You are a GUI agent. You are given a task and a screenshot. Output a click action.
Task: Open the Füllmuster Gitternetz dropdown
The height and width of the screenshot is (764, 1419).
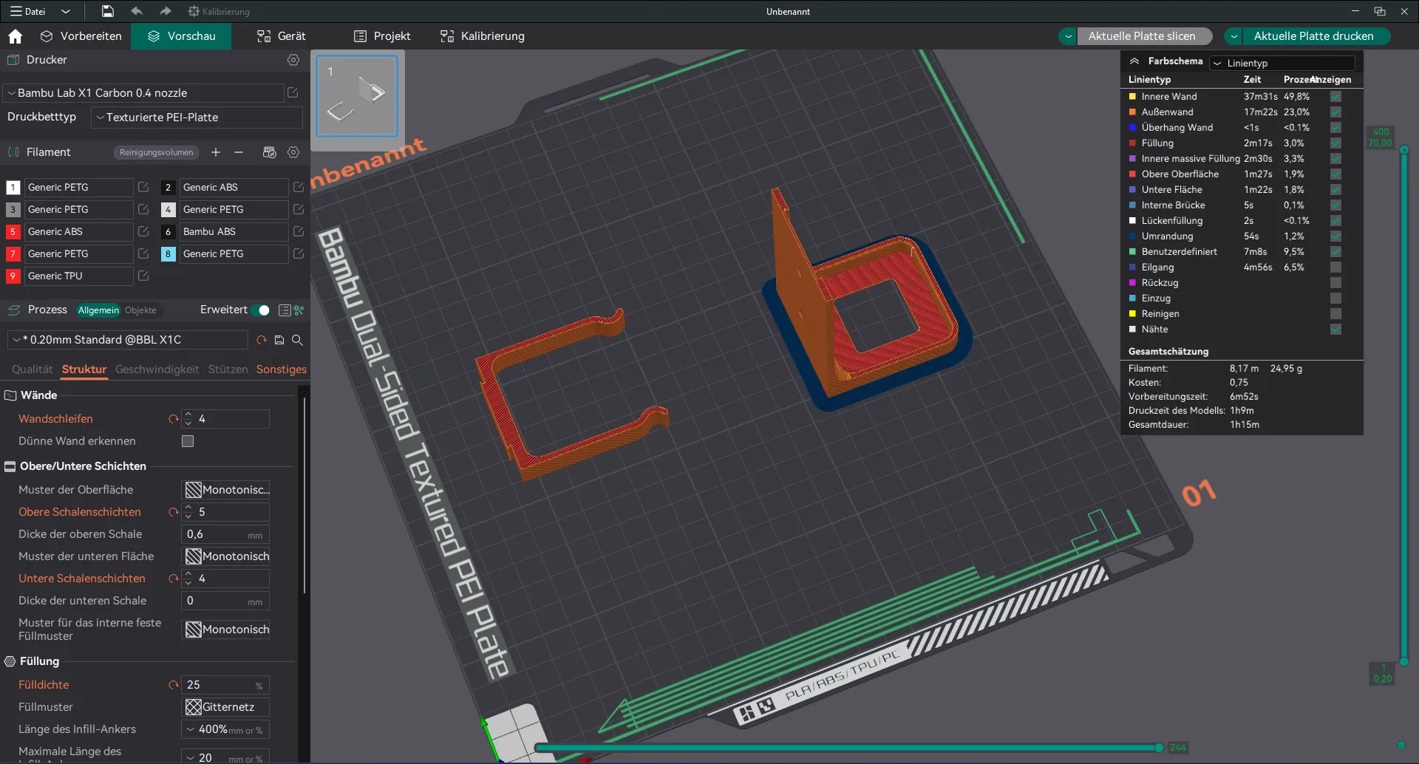click(226, 707)
